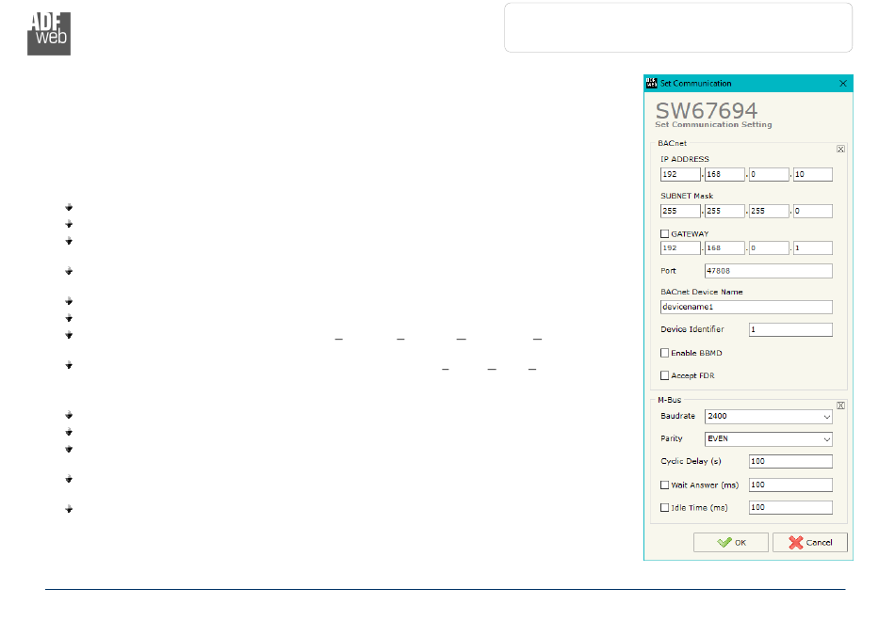Click the 'Cyclic Delay (s)' label

pos(691,461)
